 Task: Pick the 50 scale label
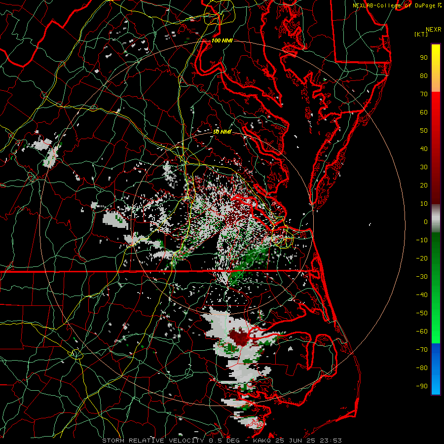click(424, 131)
